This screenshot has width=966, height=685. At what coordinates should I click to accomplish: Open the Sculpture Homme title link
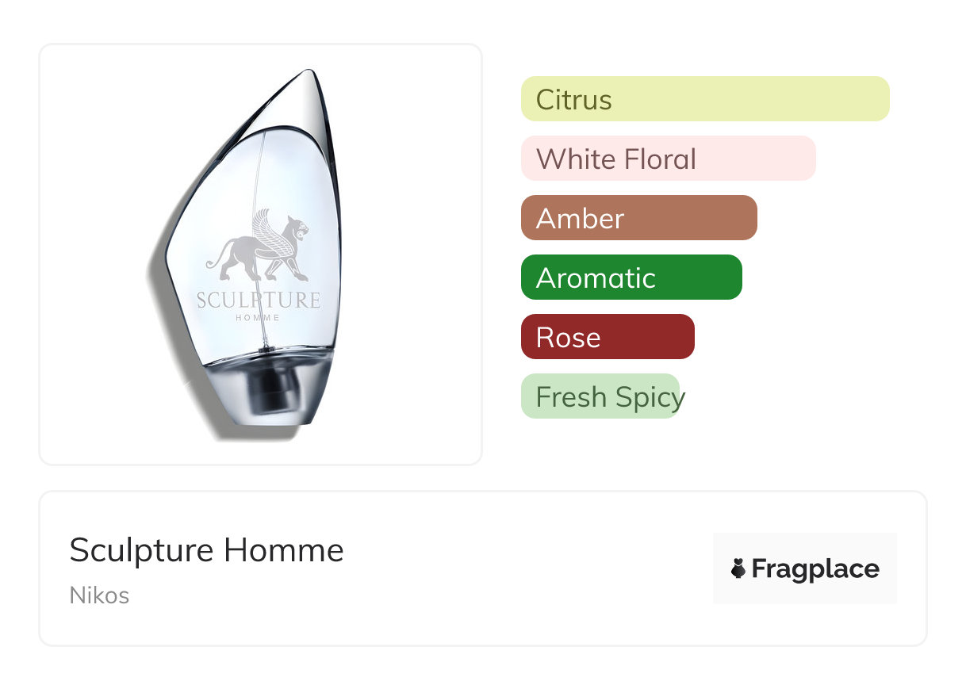click(206, 550)
